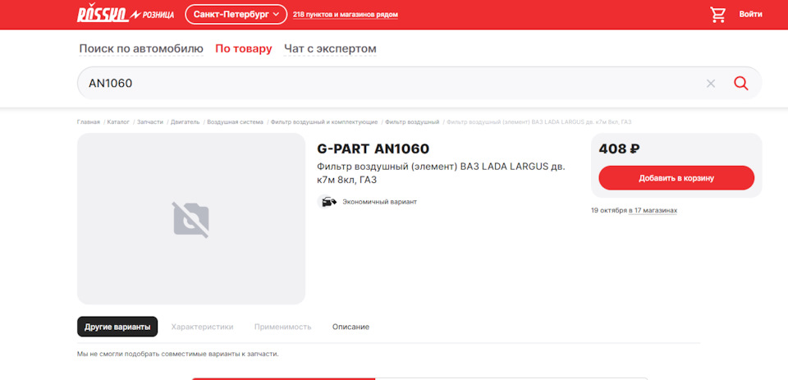Open Запчасти breadcrumb link
The width and height of the screenshot is (788, 380).
pyautogui.click(x=150, y=122)
